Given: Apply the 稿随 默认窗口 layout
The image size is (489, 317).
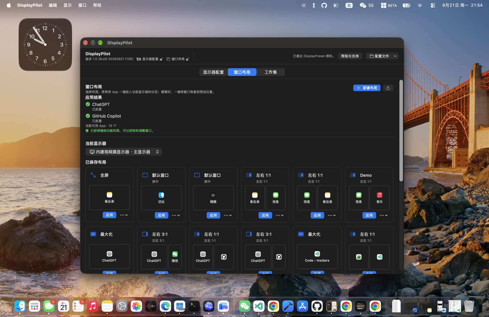Looking at the screenshot, I should click(x=213, y=215).
